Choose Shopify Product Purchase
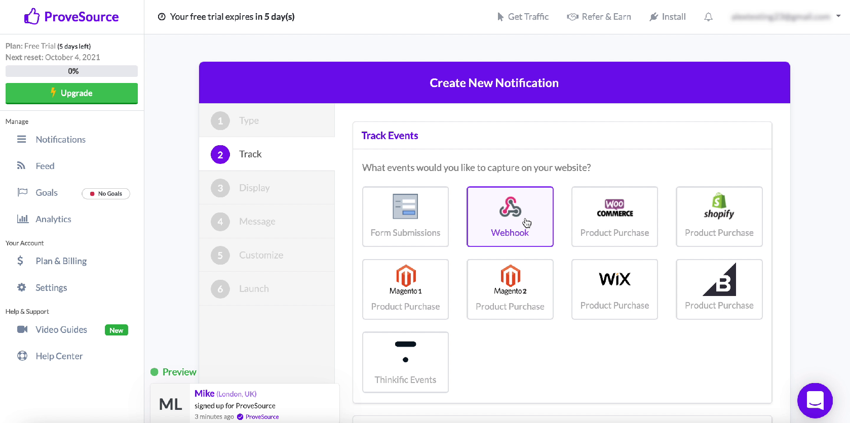 (719, 217)
